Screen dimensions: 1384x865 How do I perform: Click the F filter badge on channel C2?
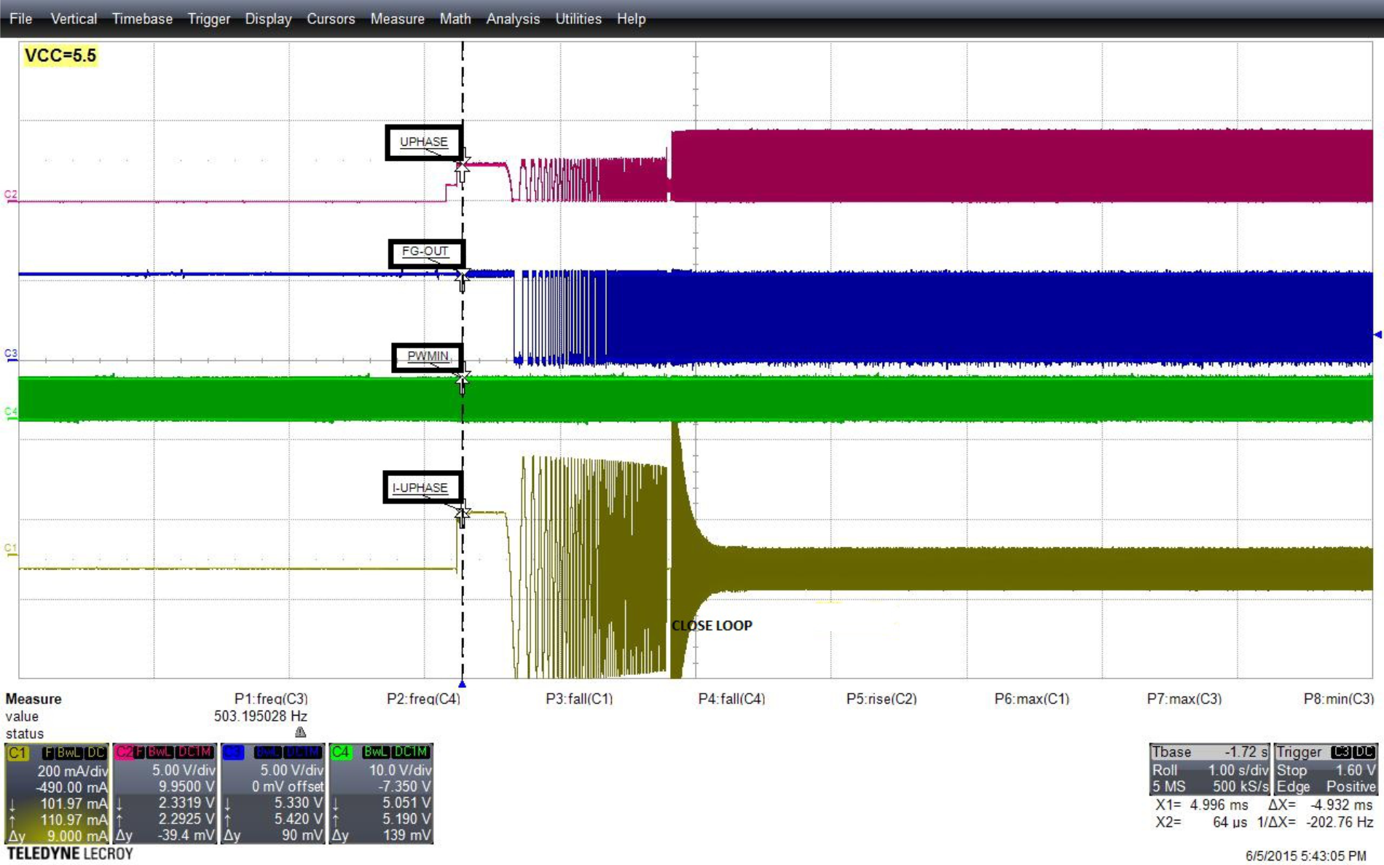[x=138, y=753]
